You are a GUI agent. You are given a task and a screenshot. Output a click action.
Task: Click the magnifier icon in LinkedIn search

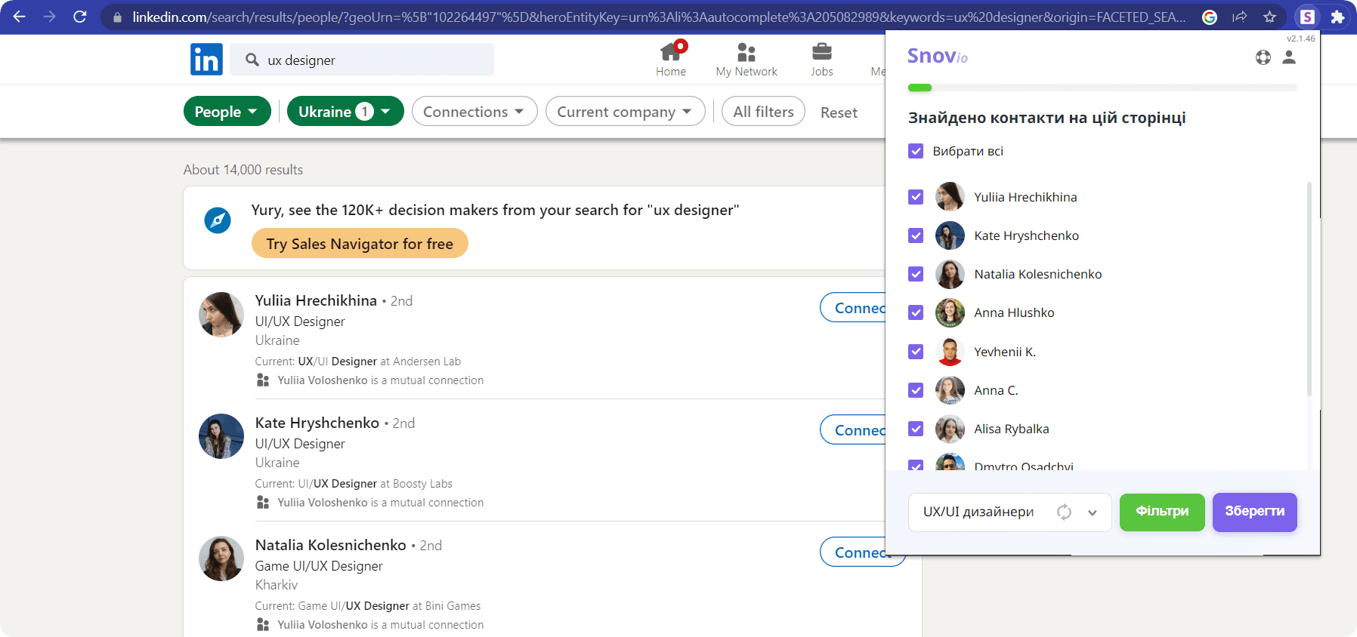252,60
